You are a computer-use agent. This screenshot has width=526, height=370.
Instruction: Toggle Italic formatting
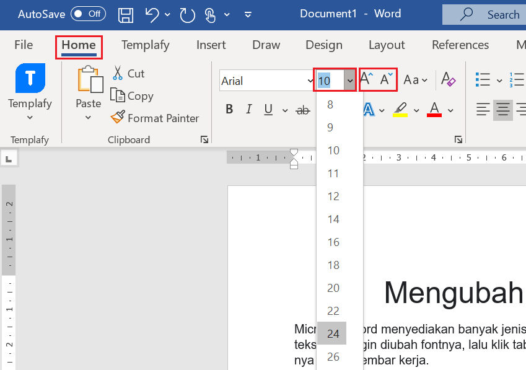248,109
